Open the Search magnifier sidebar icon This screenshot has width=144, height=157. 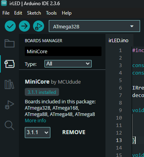[x=9, y=125]
